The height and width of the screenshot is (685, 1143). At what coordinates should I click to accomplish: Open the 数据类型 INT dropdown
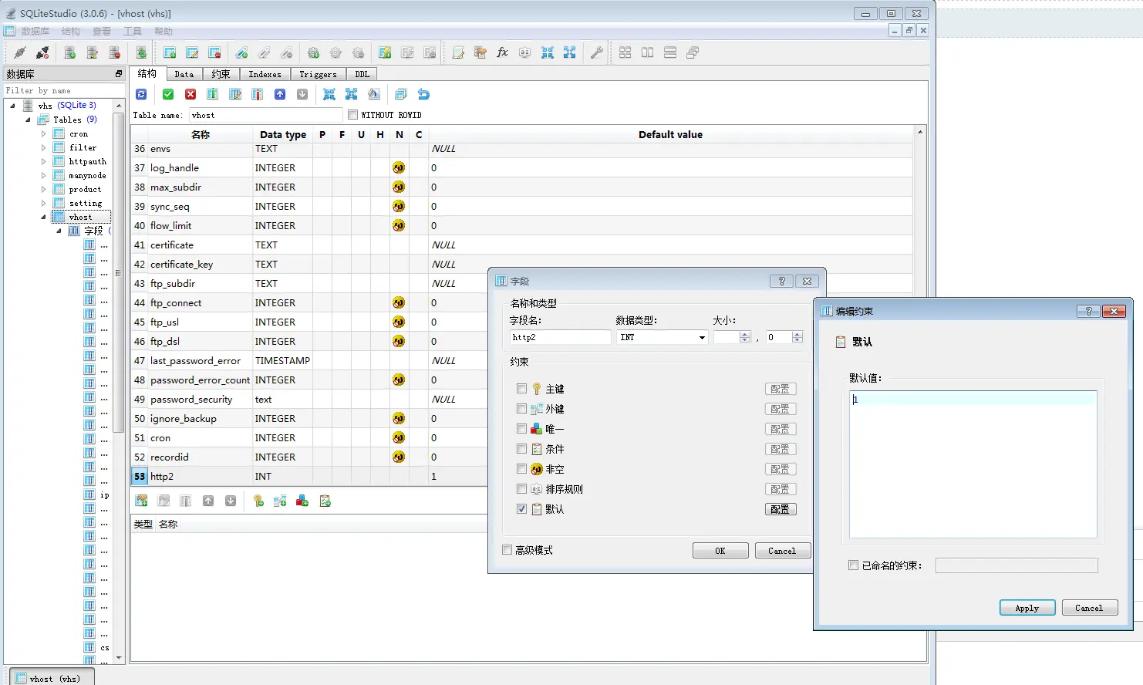(x=701, y=337)
